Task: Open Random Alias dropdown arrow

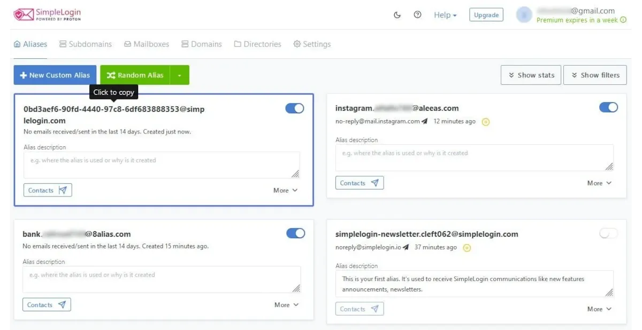Action: tap(179, 75)
